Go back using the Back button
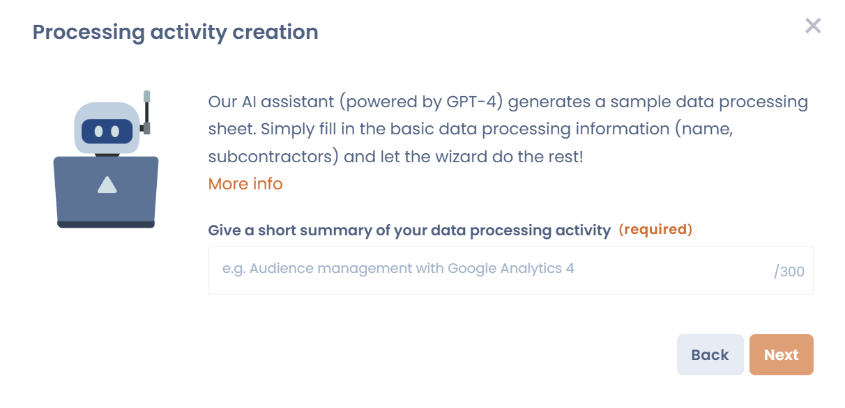 point(710,354)
